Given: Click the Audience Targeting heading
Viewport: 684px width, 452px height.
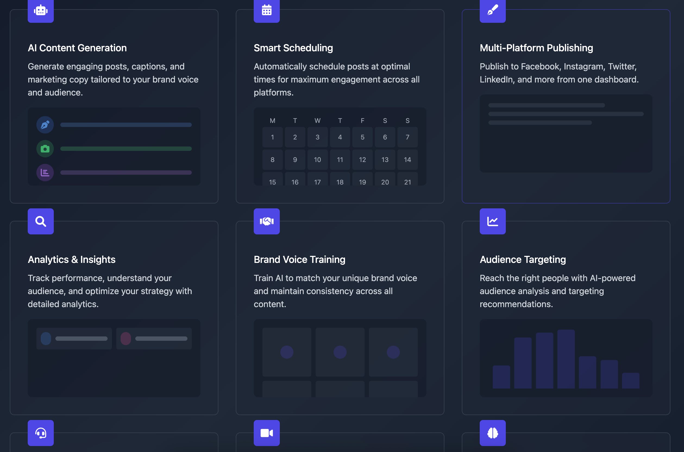Looking at the screenshot, I should (522, 259).
